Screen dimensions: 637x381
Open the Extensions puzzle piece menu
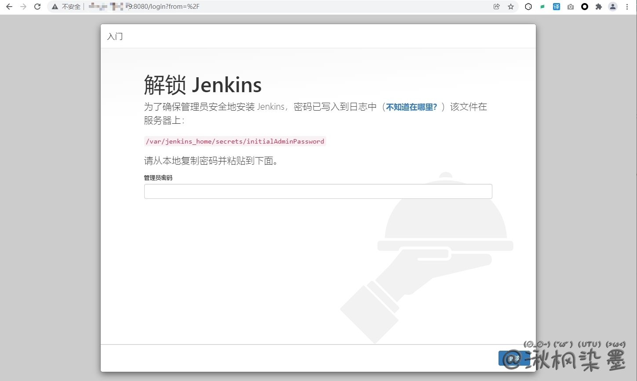pyautogui.click(x=598, y=7)
